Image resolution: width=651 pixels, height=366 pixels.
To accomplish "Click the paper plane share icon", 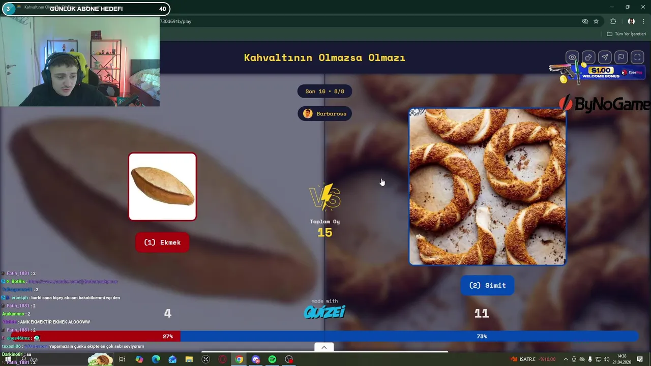I will tap(605, 57).
